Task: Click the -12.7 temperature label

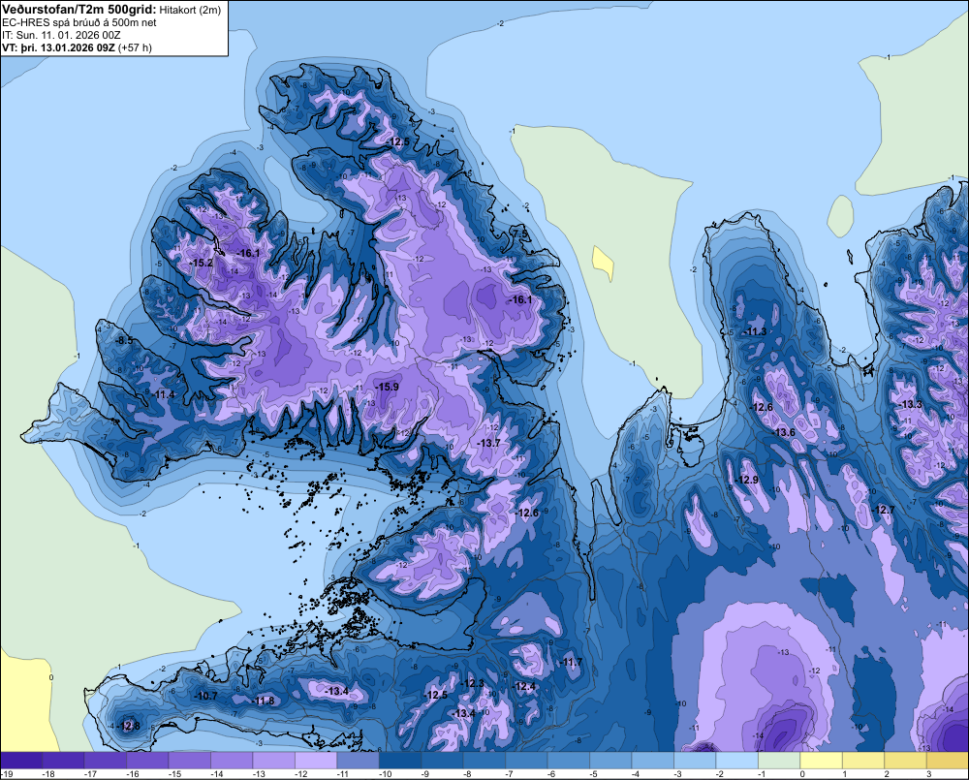Action: point(883,510)
